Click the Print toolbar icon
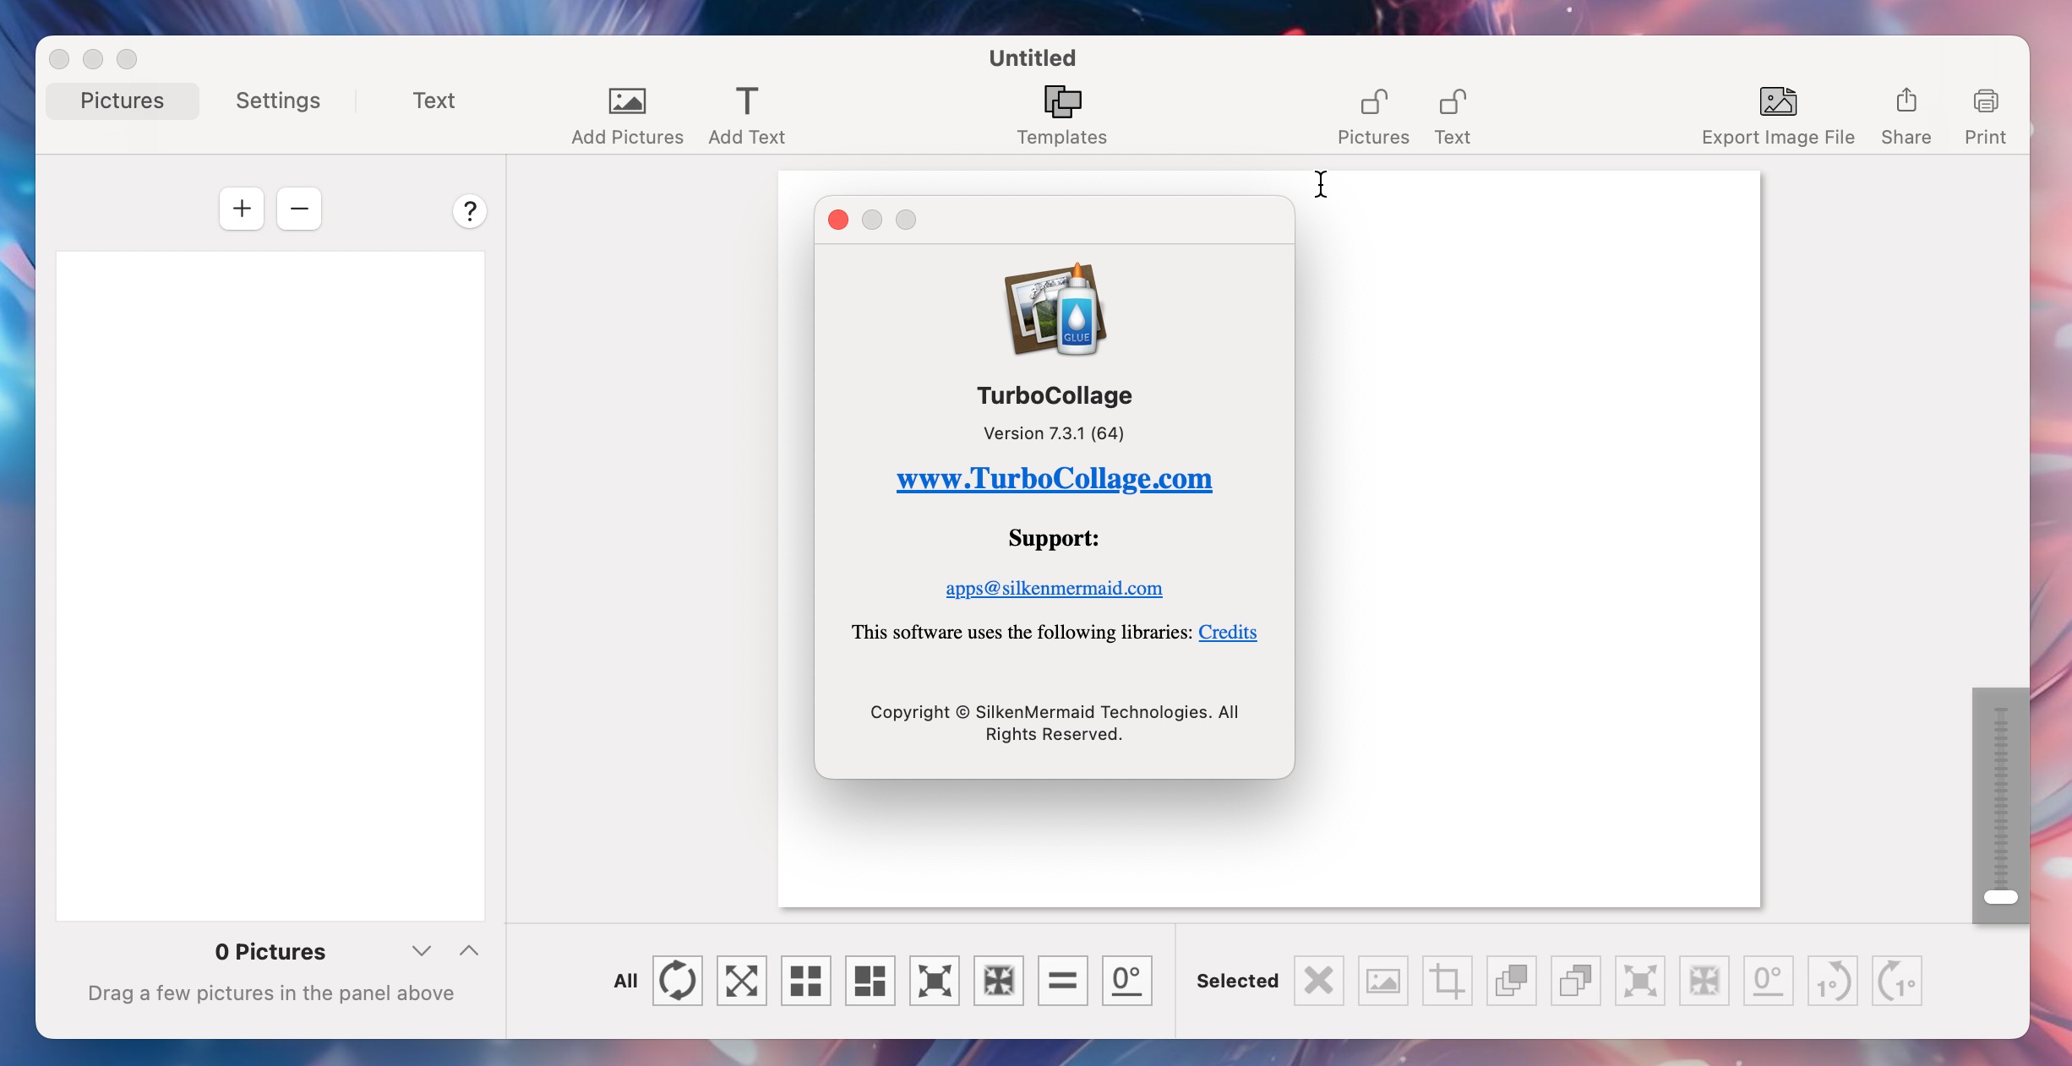Viewport: 2072px width, 1066px height. pos(1985,101)
